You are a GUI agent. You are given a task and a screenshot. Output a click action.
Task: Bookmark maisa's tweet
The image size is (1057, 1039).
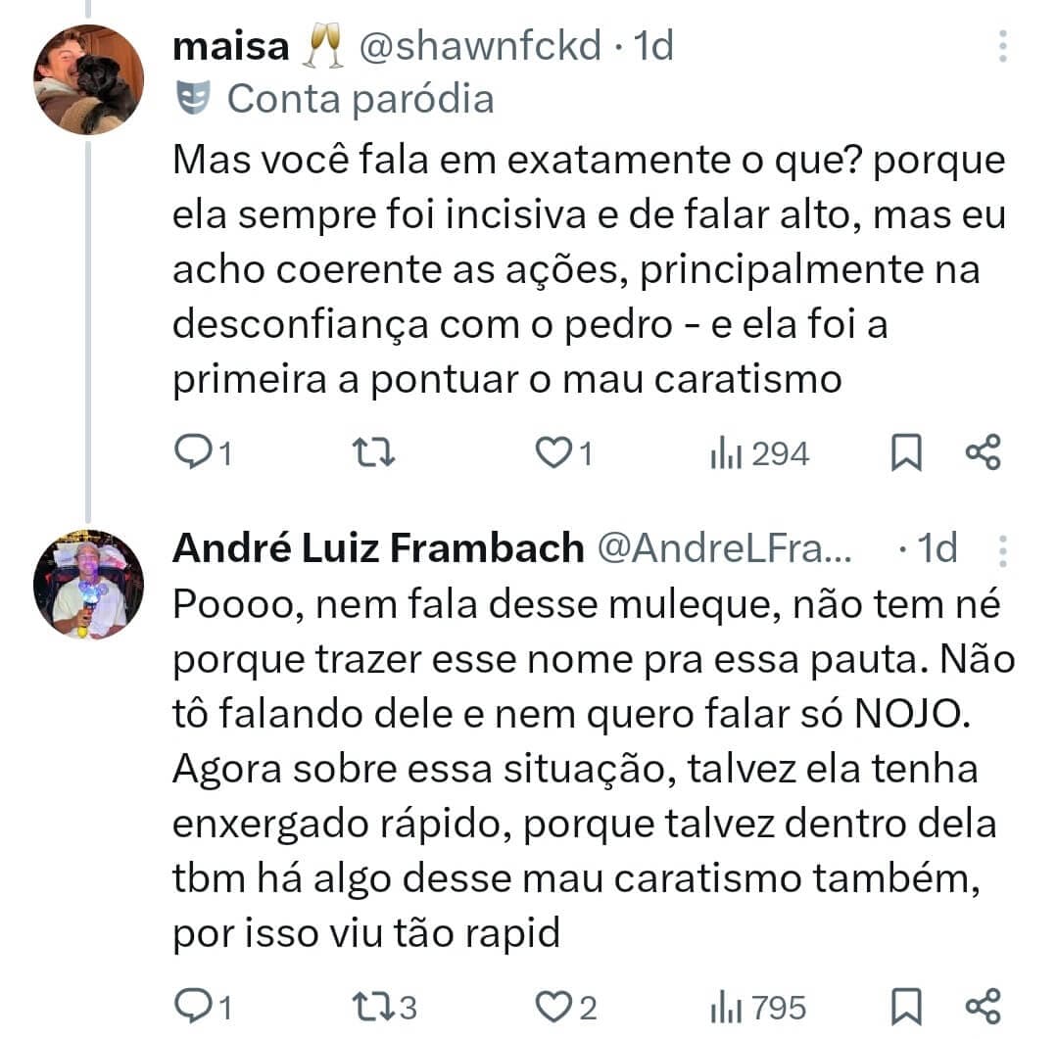click(906, 452)
